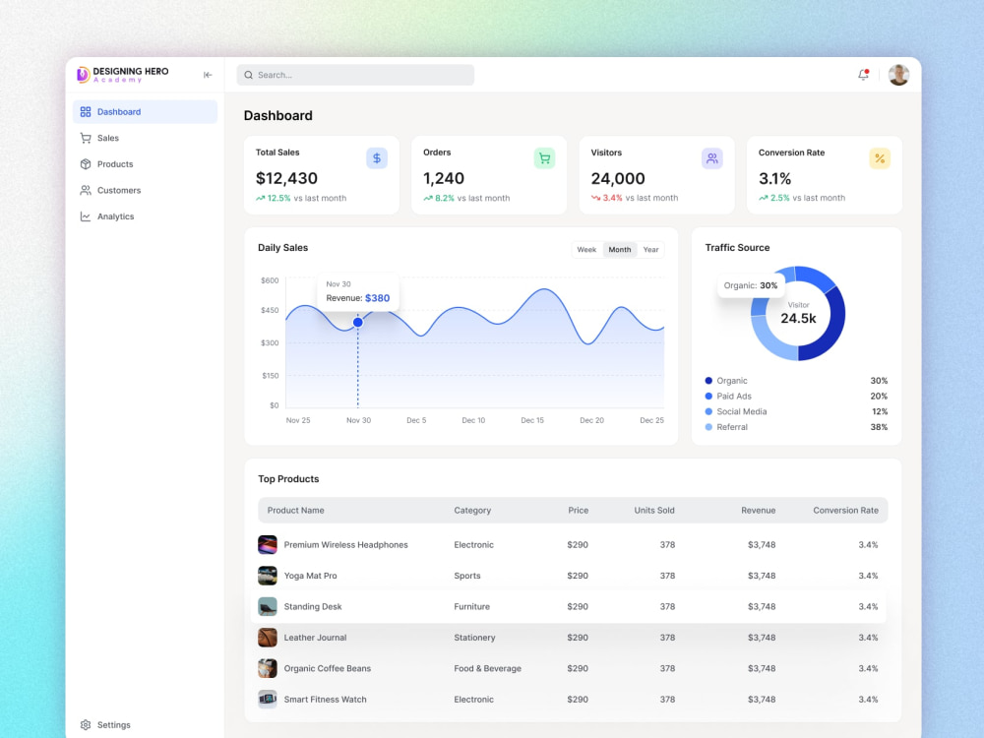Sort by Revenue column header
The image size is (984, 738).
pyautogui.click(x=758, y=510)
